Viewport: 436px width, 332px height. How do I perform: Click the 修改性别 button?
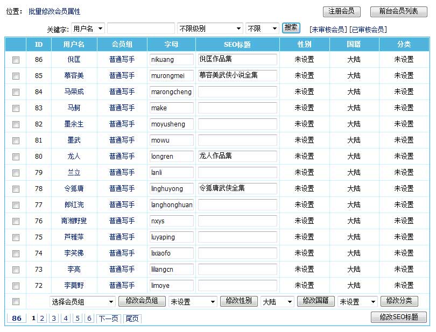(x=239, y=301)
